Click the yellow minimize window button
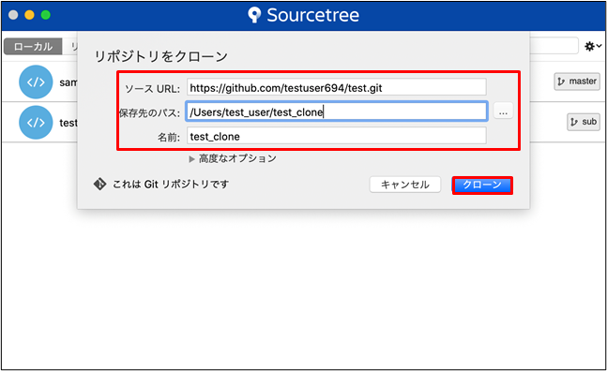The width and height of the screenshot is (607, 371). [x=29, y=15]
